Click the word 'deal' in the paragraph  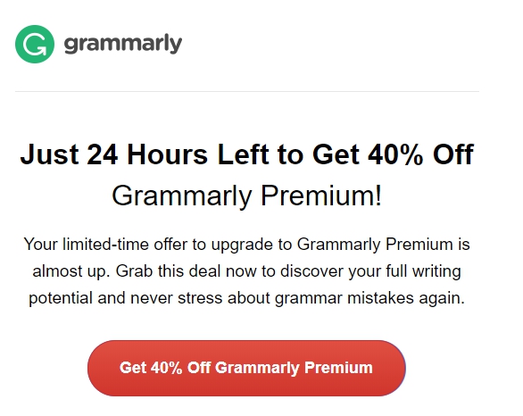(x=204, y=271)
